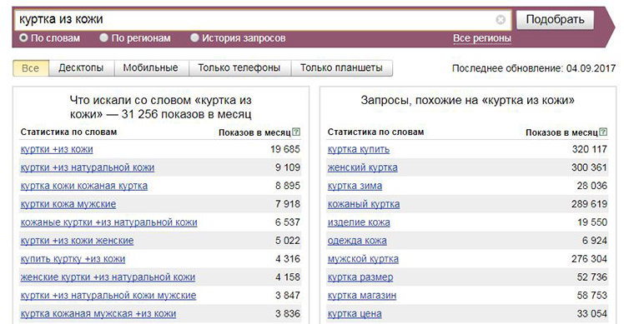Switch to the Только телефоны tab
624x324 pixels.
239,68
